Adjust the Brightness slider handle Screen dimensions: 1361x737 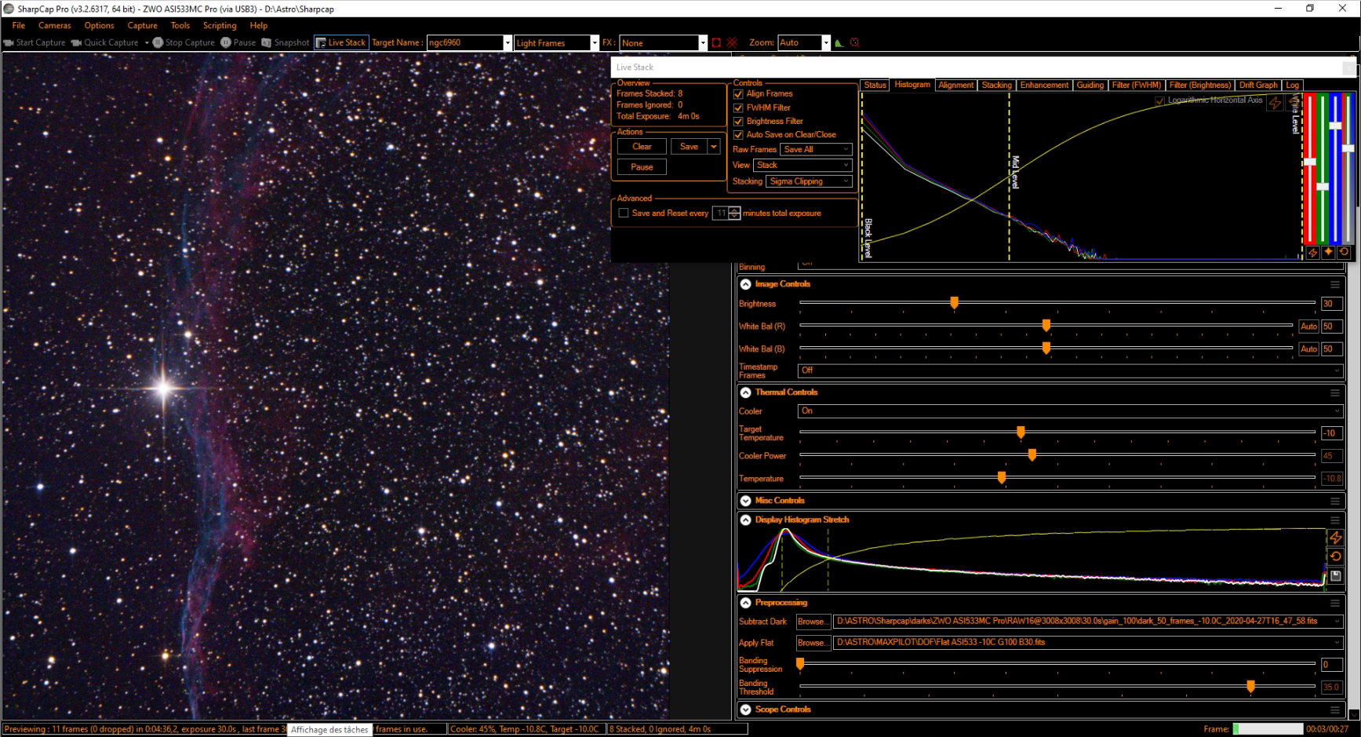click(954, 303)
